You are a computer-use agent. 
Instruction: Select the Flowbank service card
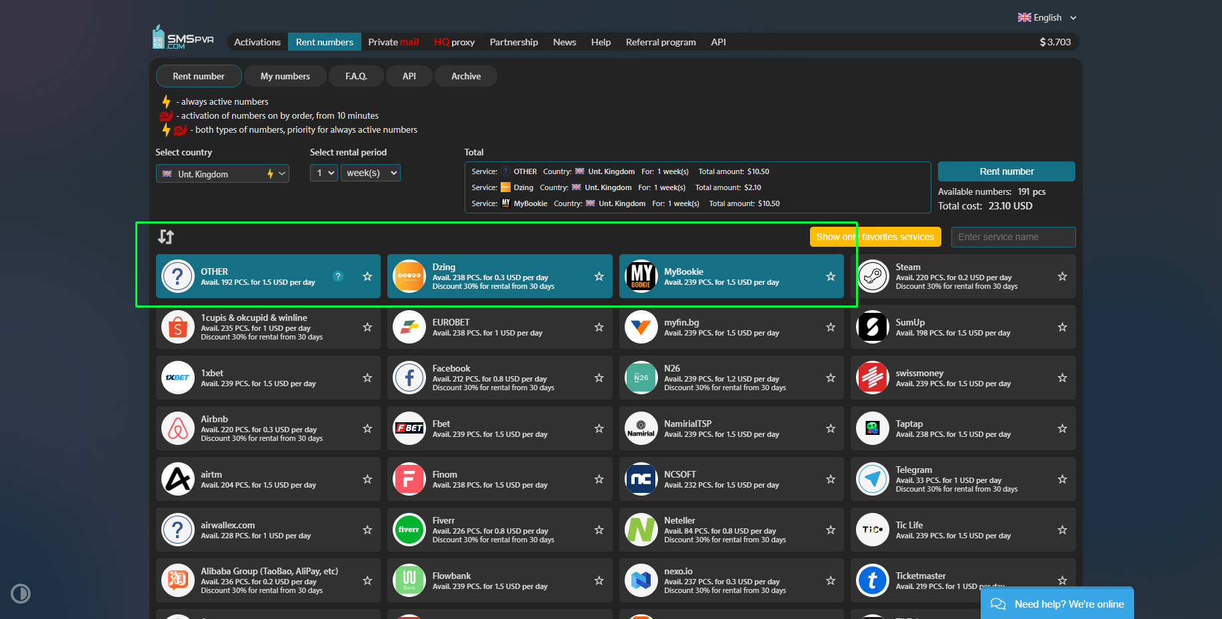coord(500,580)
